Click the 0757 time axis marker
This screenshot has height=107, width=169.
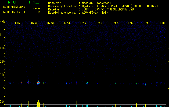[x=115, y=23]
